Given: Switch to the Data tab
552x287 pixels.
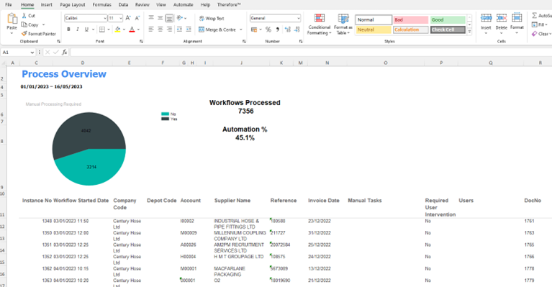Looking at the screenshot, I should [x=123, y=4].
